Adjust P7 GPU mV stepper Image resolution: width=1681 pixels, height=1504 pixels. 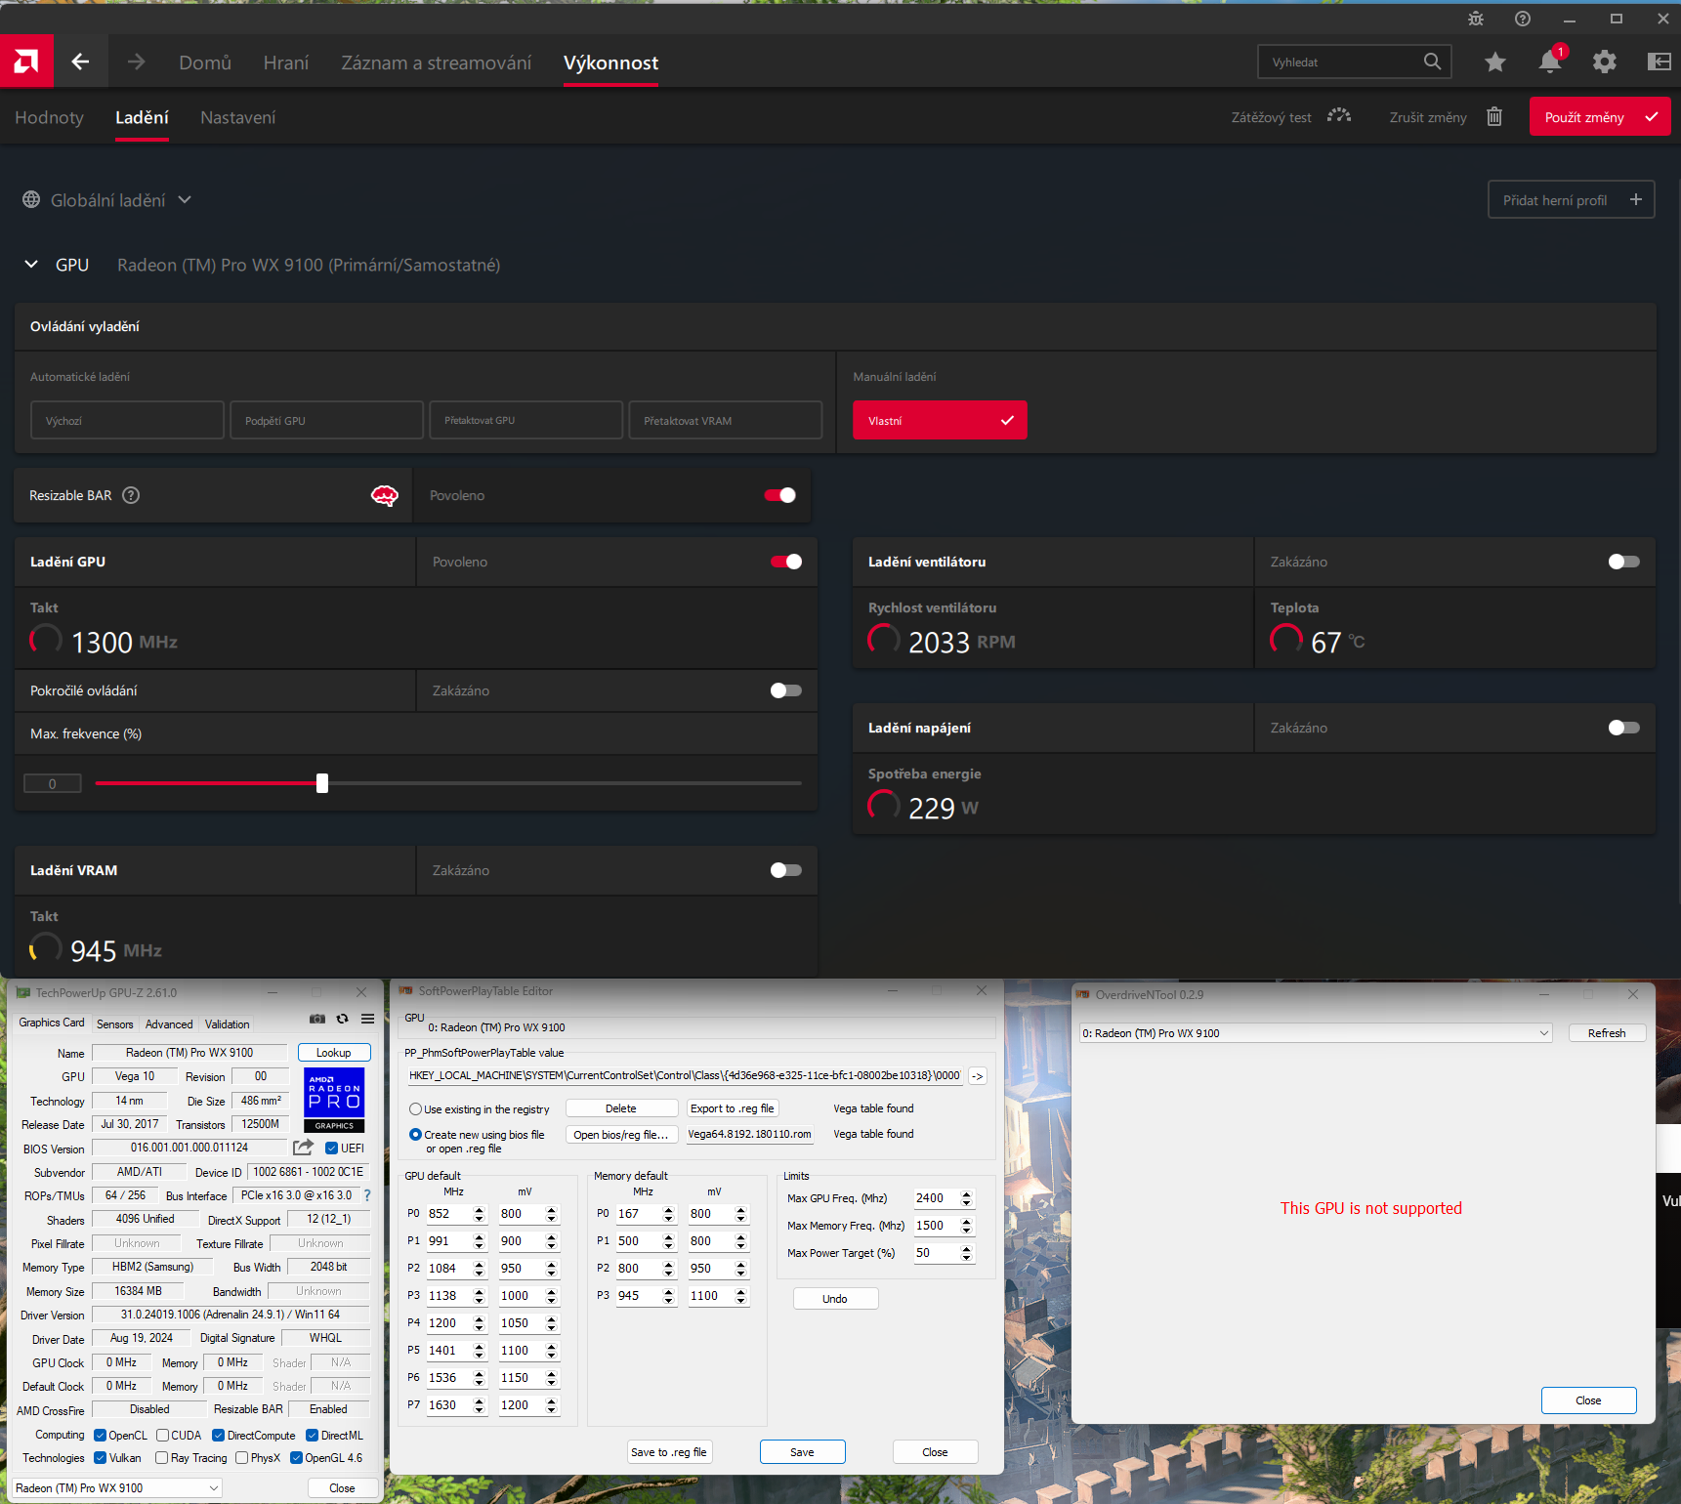[551, 1405]
